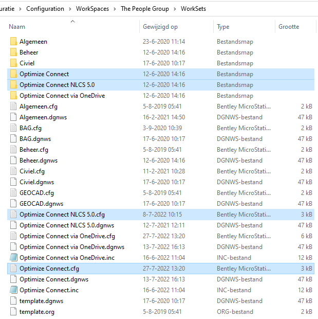Click the 6 kB size value
This screenshot has height=319, width=318.
[306, 236]
